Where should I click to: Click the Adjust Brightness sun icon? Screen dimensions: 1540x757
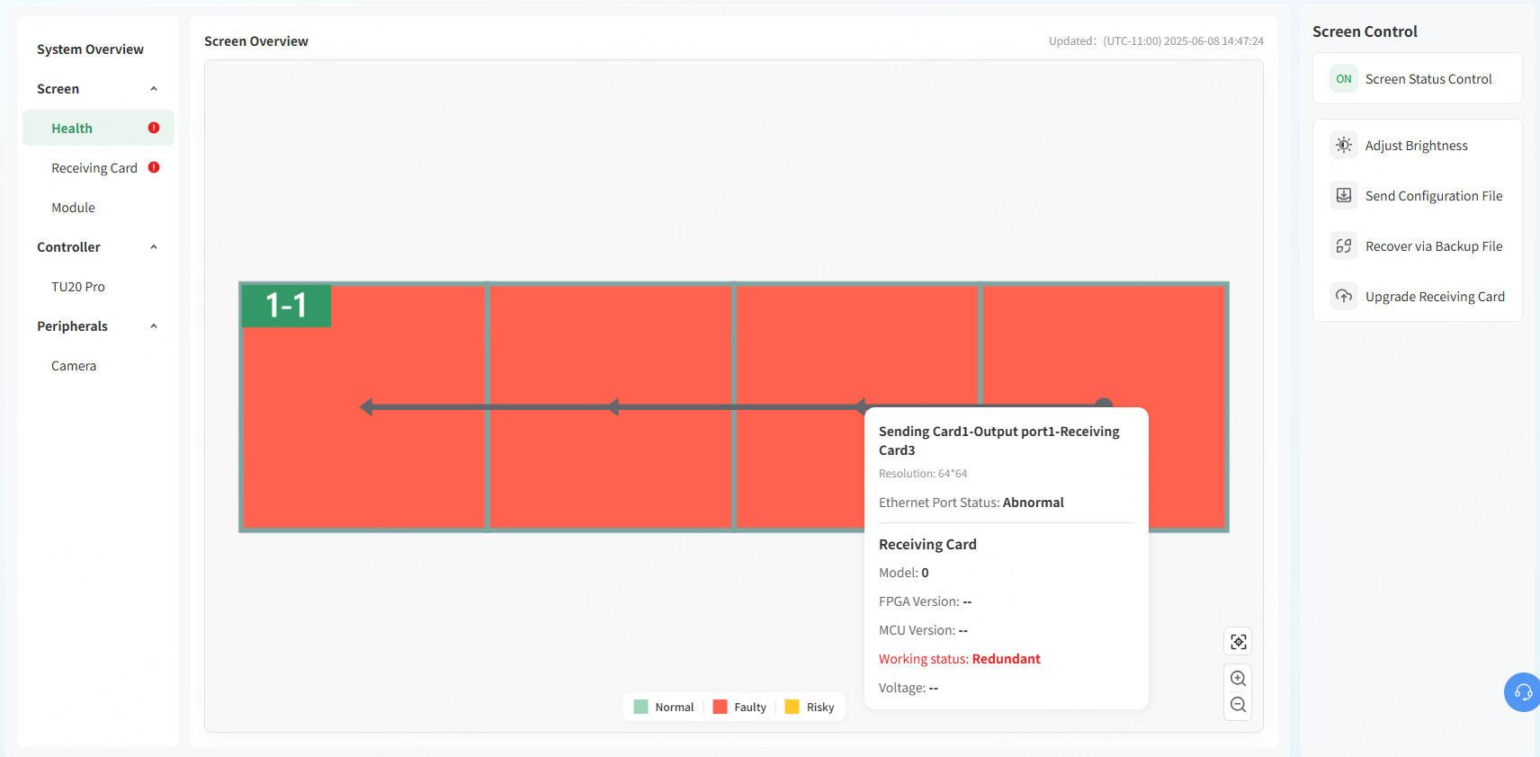1344,145
